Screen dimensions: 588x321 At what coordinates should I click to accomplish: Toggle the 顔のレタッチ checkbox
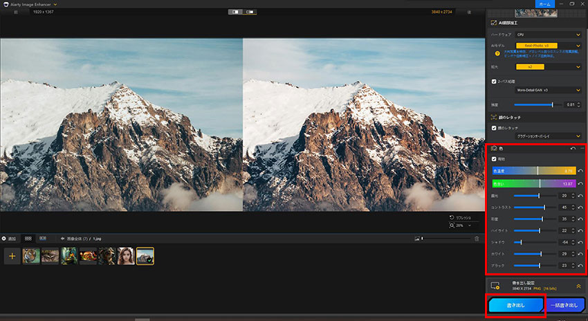pyautogui.click(x=493, y=128)
